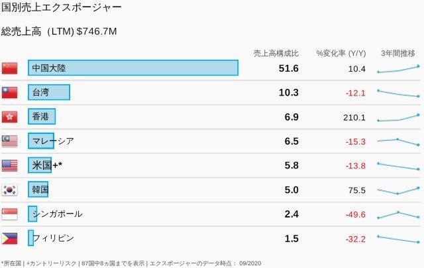Image resolution: width=424 pixels, height=268 pixels.
Task: Click the 韓国 three-year trend sparkline
Action: coord(397,190)
